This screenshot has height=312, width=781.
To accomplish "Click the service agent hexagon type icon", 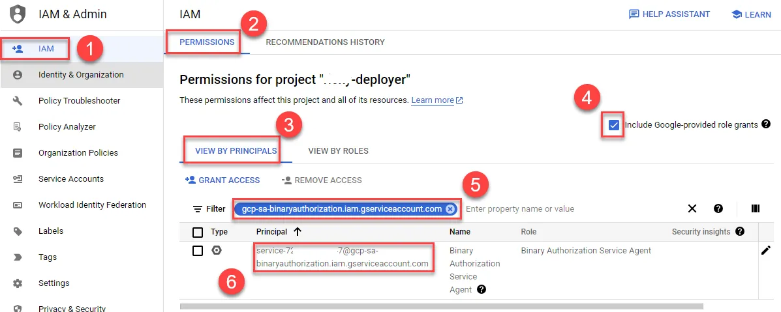I will (x=216, y=250).
